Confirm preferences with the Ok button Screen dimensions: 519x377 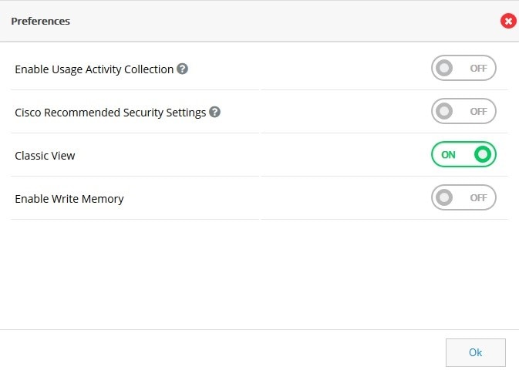tap(475, 352)
